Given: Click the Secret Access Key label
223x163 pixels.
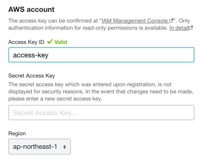Looking at the screenshot, I should coord(31,76).
